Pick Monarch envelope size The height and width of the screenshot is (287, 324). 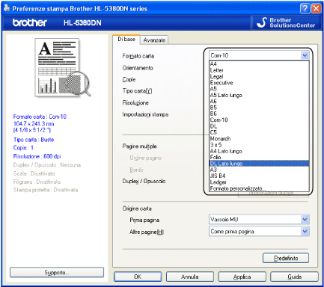click(259, 138)
